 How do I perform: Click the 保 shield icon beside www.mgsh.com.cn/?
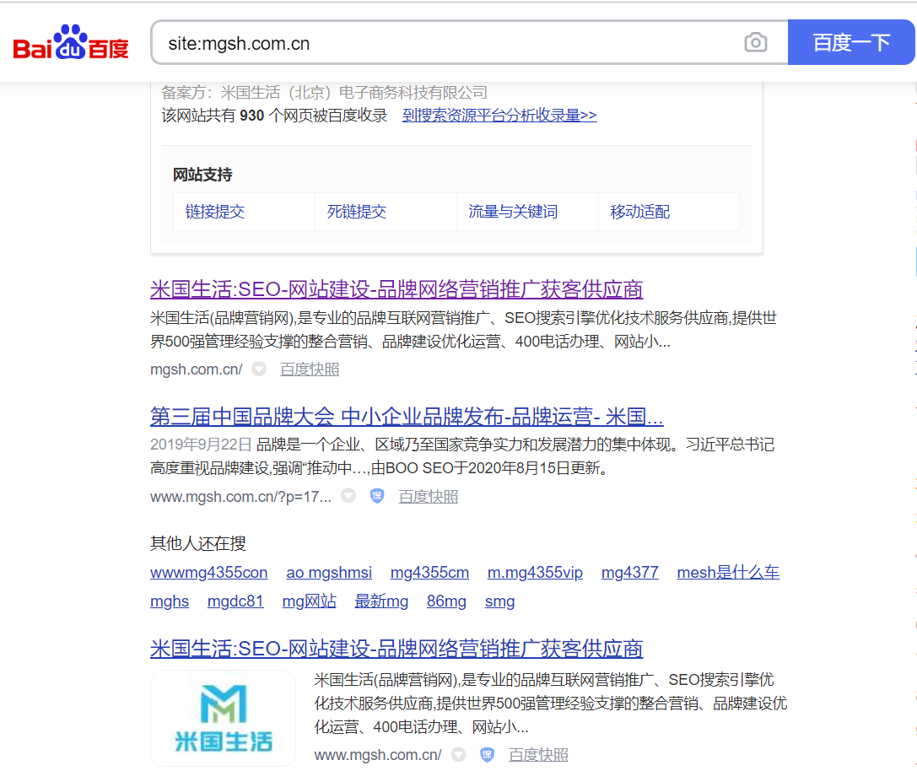pos(487,755)
